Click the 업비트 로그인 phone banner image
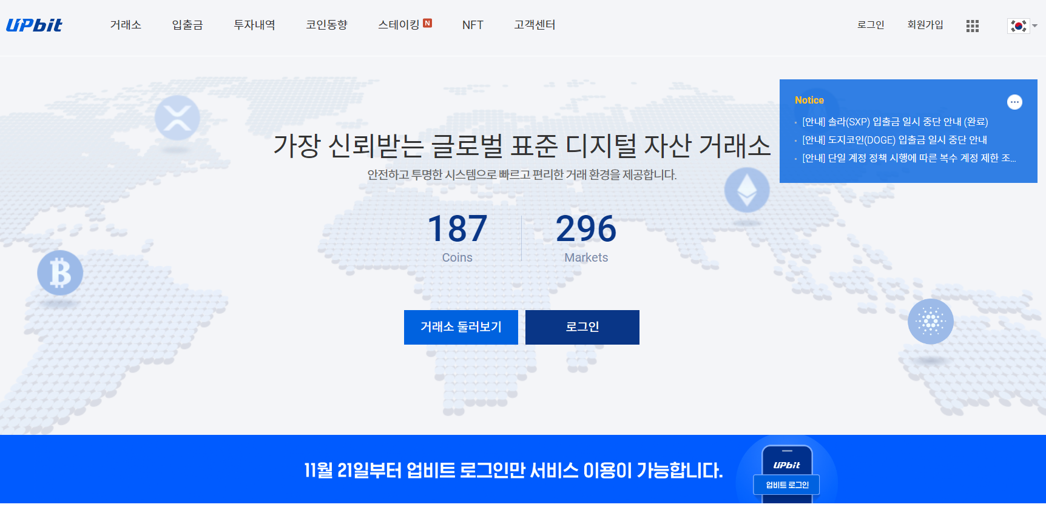Screen dimensions: 1046x513 click(787, 474)
